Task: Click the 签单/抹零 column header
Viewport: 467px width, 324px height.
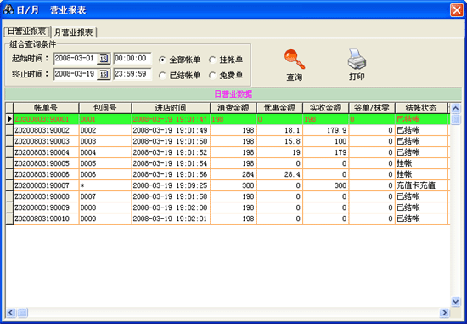Action: click(x=372, y=108)
